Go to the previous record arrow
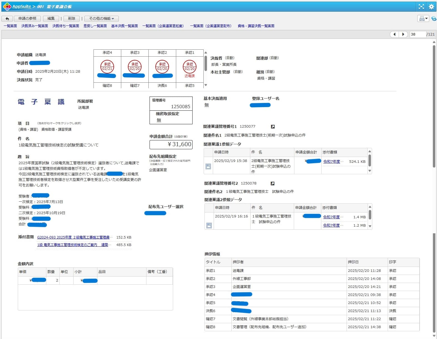 tap(394, 34)
